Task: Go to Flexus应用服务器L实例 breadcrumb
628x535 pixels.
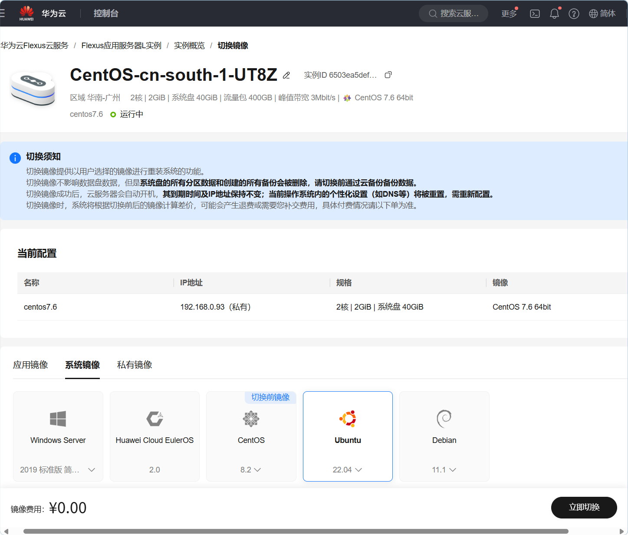Action: click(121, 46)
